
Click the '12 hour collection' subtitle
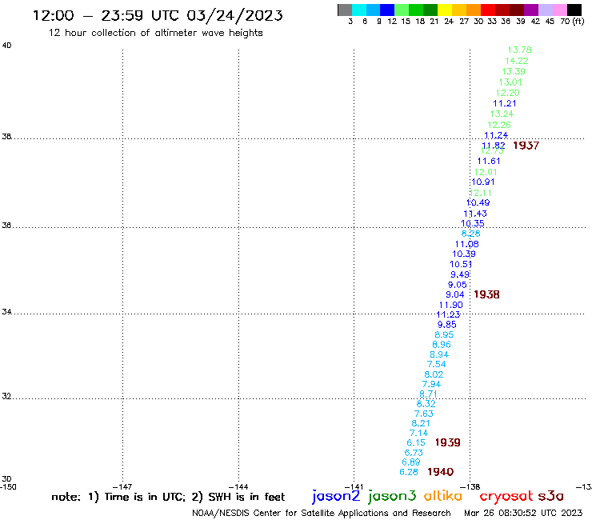point(155,34)
